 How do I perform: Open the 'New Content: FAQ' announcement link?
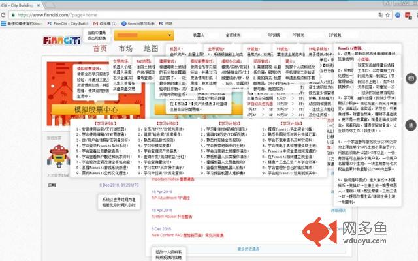[x=187, y=235]
